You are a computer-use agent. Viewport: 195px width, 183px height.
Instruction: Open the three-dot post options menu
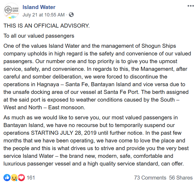(190, 6)
